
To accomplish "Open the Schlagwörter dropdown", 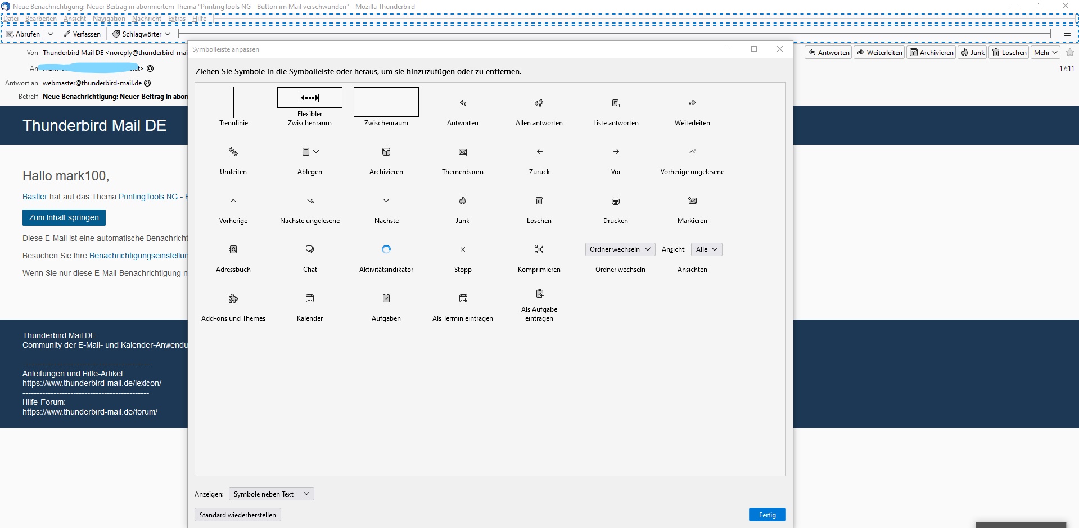I will [x=141, y=34].
